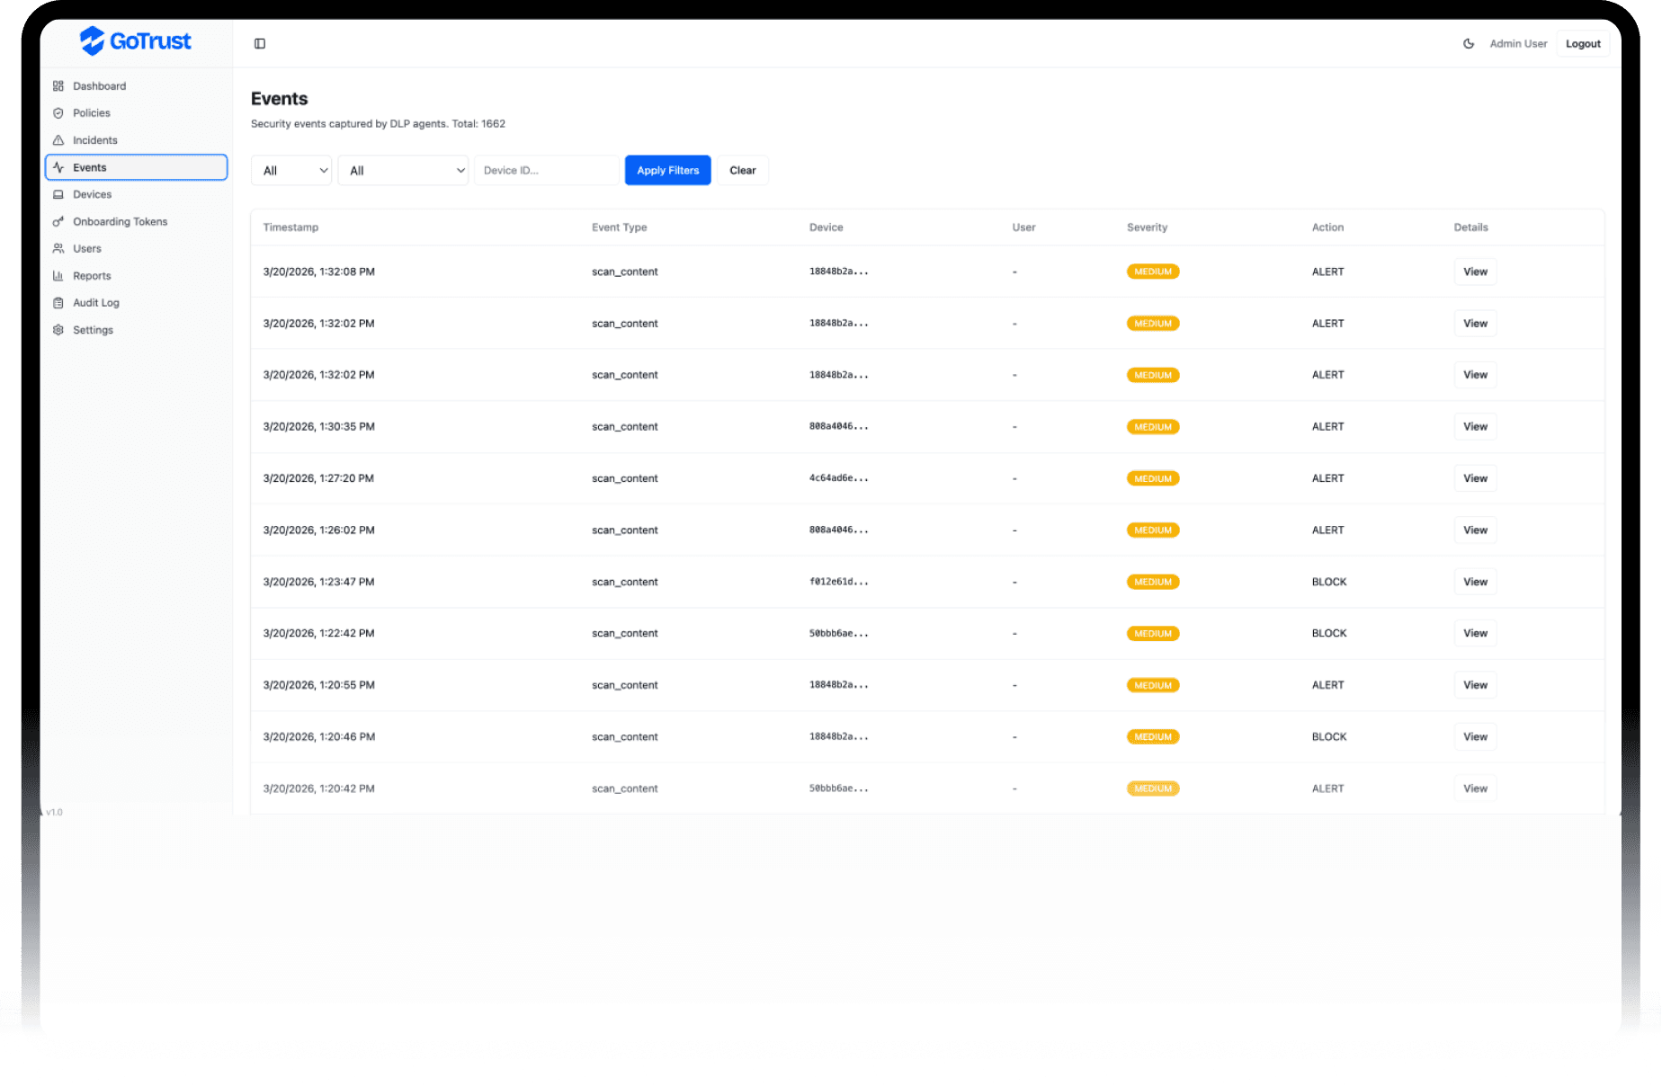
Task: Click the Onboarding Tokens key icon
Action: (58, 221)
